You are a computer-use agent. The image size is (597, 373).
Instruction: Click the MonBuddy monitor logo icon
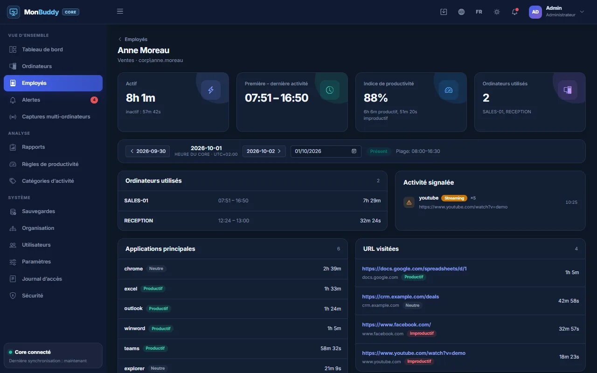(x=13, y=12)
